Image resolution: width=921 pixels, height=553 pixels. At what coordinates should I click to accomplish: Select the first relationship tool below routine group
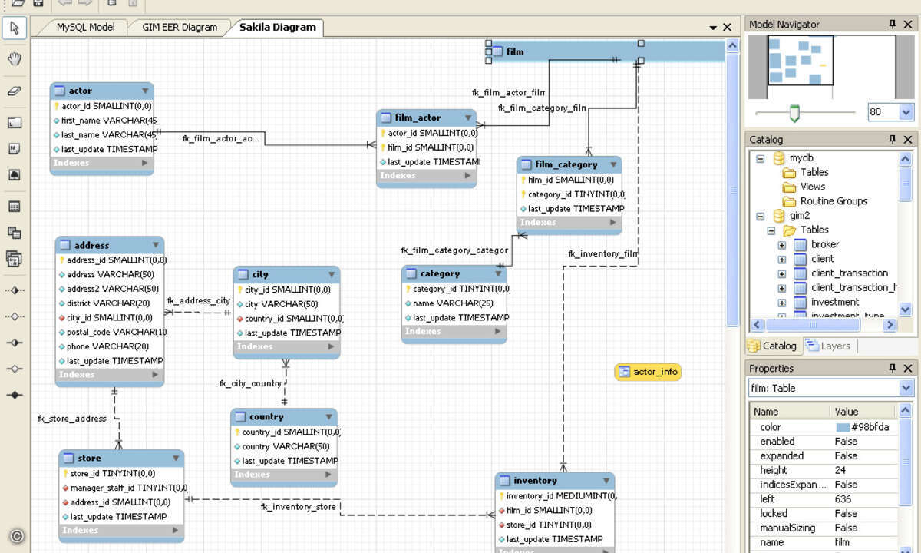pyautogui.click(x=15, y=290)
